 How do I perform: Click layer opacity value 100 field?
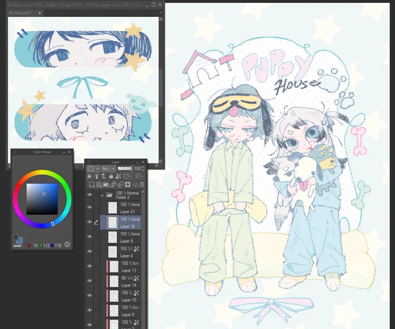(x=137, y=169)
